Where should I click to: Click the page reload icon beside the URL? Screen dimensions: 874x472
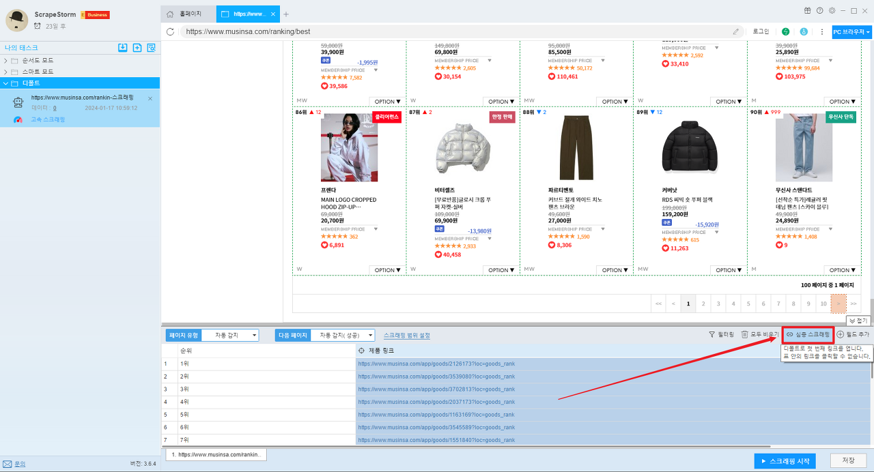171,31
